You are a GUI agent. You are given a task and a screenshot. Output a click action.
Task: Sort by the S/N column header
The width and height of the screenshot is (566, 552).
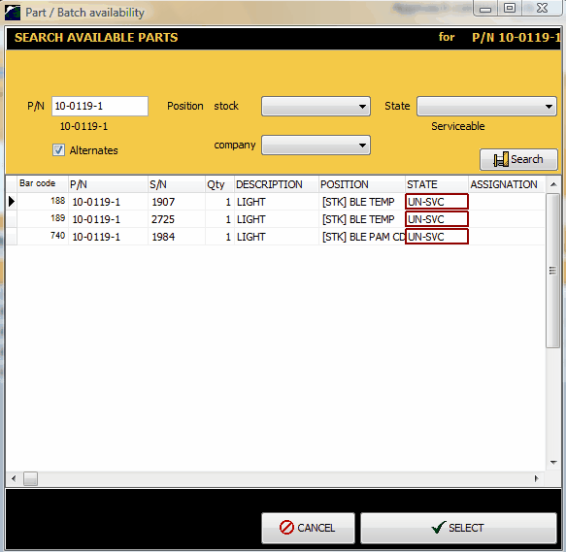(177, 184)
